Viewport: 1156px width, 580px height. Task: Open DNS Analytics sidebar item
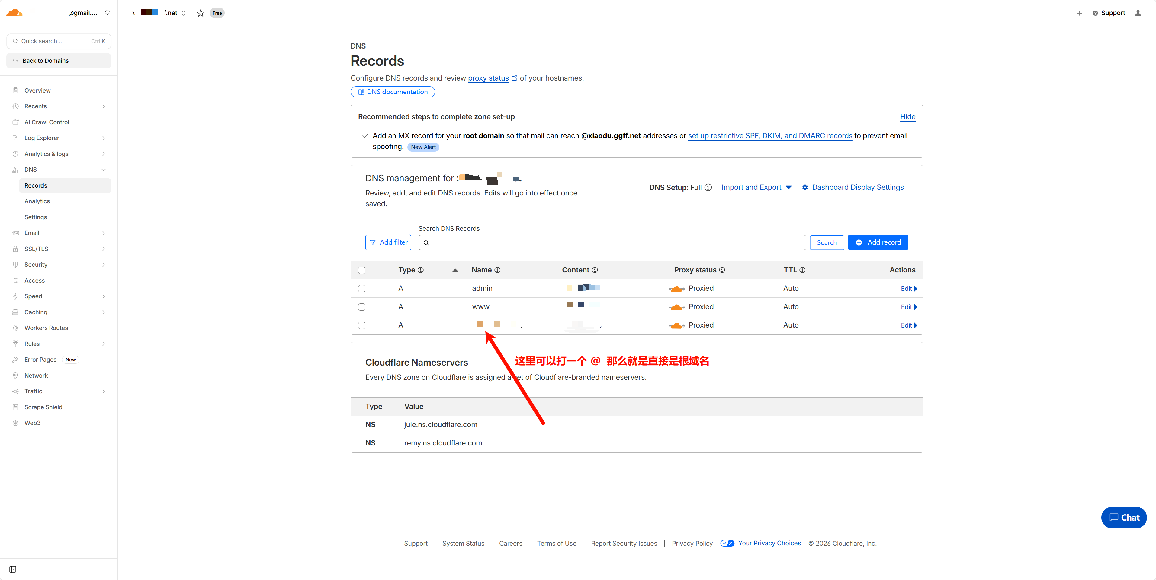[x=37, y=201]
